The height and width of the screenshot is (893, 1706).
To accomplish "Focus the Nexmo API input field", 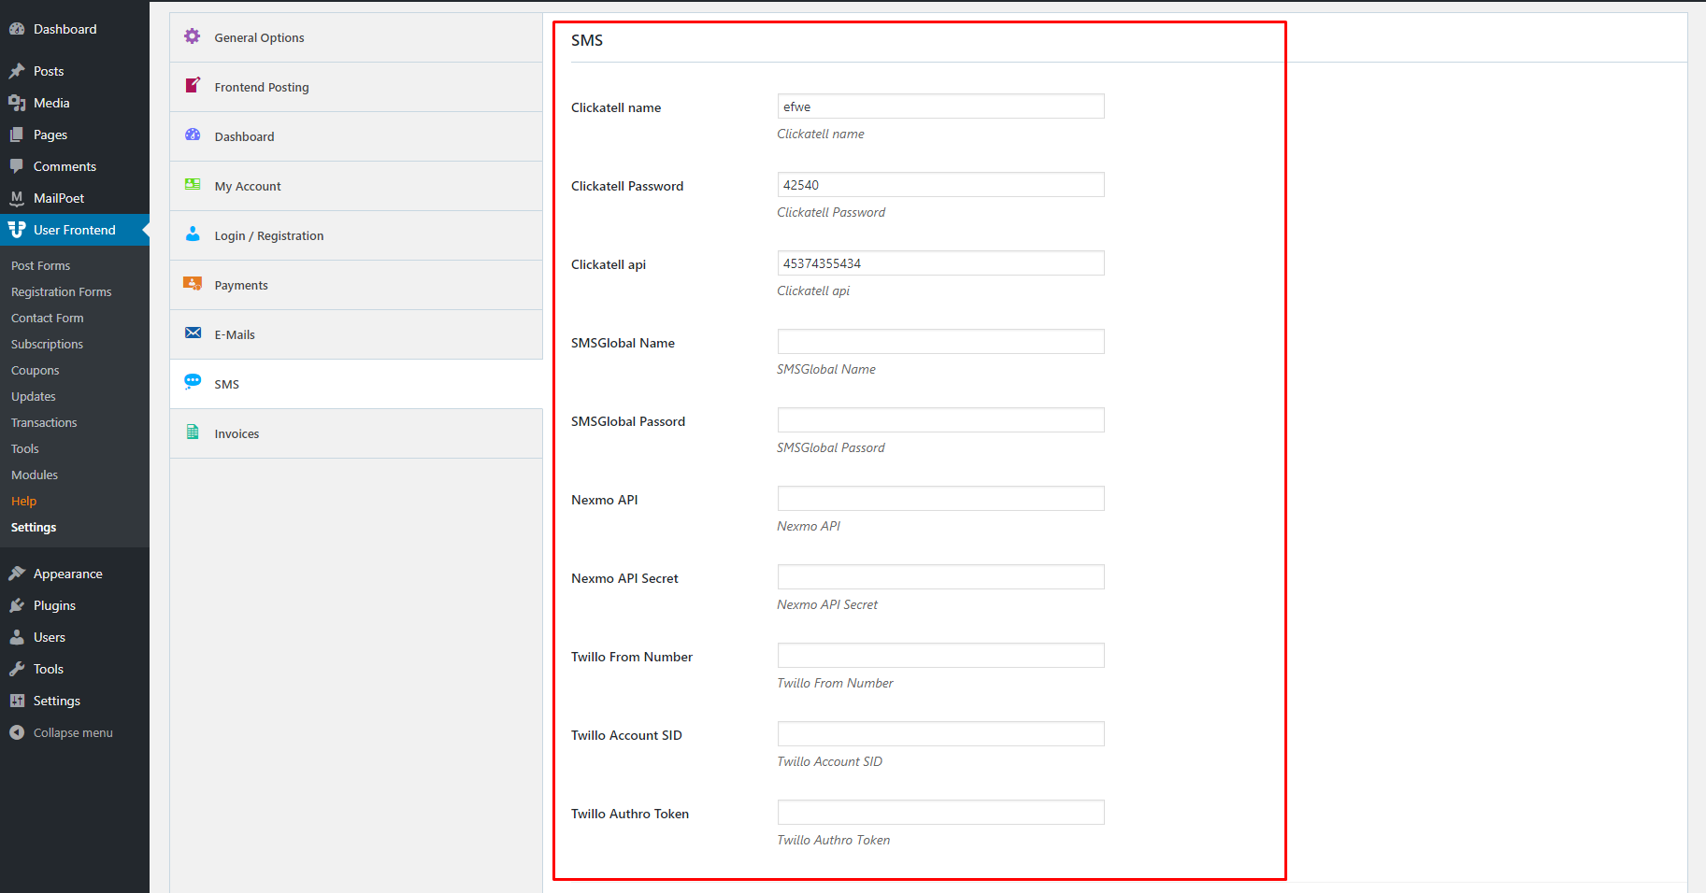I will coord(940,499).
